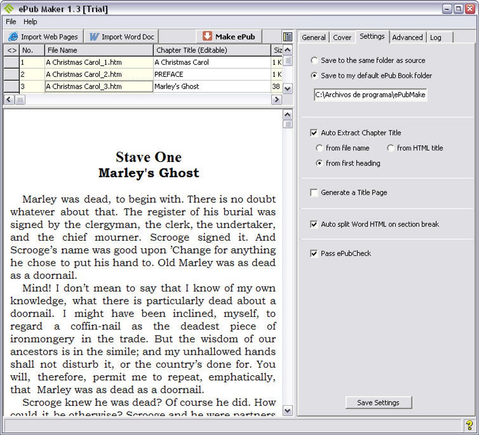Click the File Name column header
479x435 pixels.
coord(99,50)
